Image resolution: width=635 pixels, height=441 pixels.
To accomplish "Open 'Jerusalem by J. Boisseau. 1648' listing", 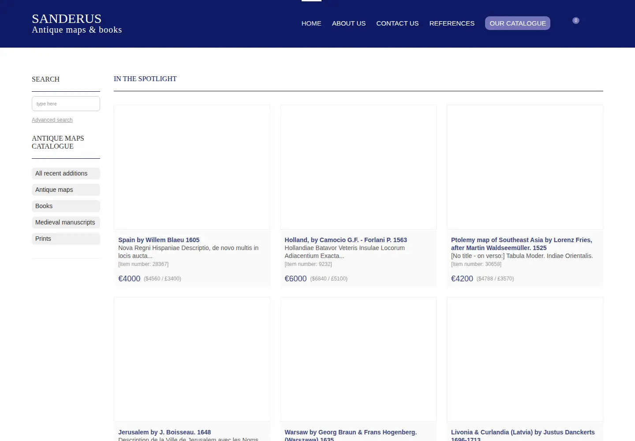I will [x=164, y=432].
